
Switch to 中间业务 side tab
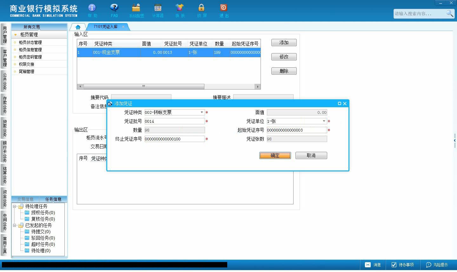coord(5,222)
